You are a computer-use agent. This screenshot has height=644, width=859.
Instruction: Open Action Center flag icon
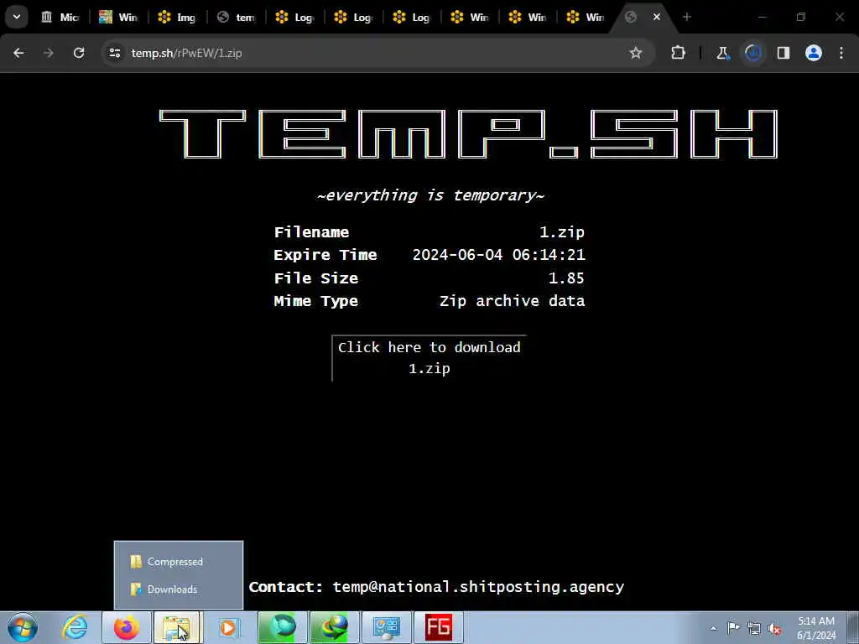(x=733, y=628)
